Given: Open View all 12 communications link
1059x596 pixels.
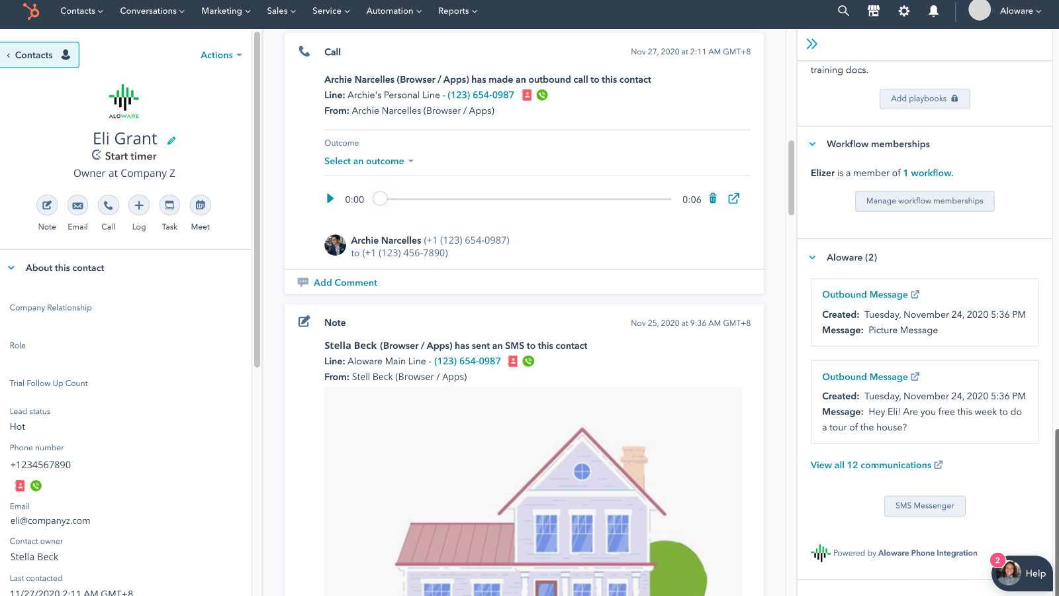Looking at the screenshot, I should 871,465.
